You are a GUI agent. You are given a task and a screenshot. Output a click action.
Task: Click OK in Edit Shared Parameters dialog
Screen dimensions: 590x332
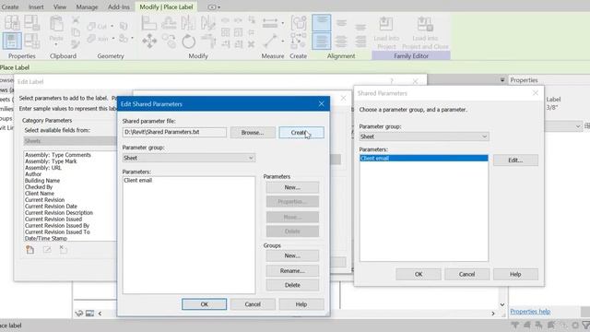pyautogui.click(x=204, y=304)
